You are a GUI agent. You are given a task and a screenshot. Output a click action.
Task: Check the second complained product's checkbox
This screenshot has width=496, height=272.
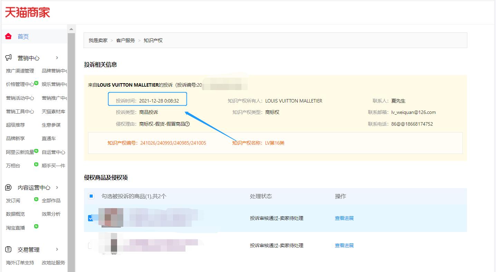point(90,245)
